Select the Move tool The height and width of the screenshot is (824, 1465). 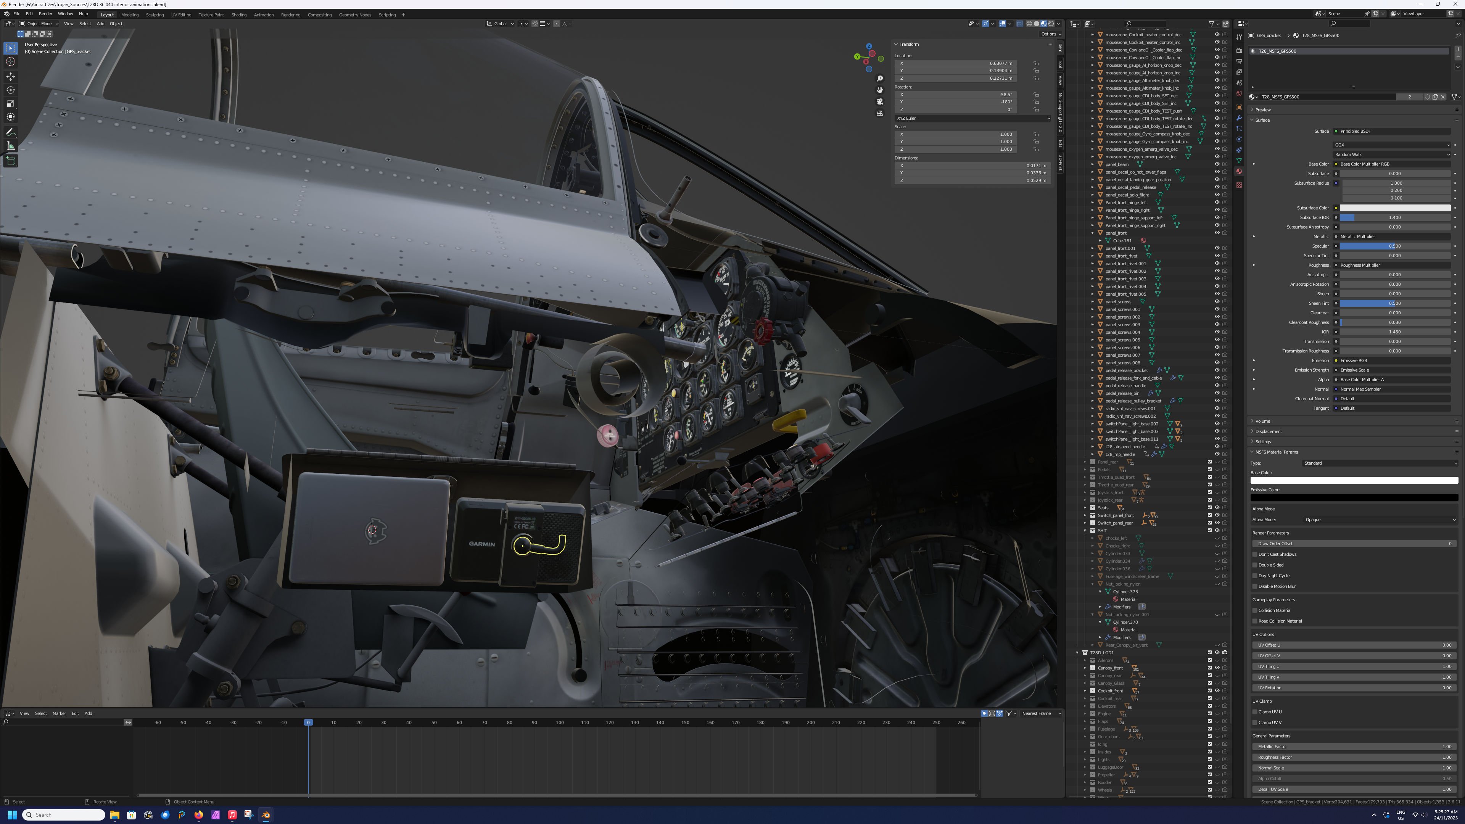point(11,76)
